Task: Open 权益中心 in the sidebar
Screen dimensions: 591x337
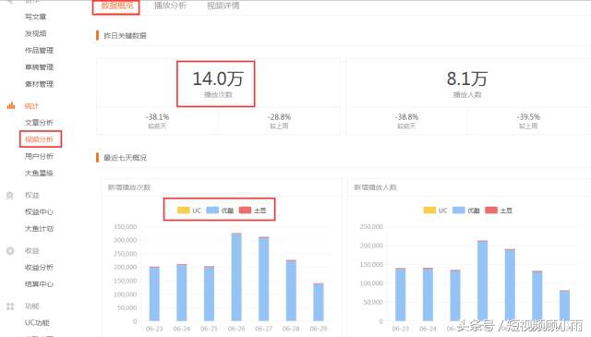Action: [39, 211]
